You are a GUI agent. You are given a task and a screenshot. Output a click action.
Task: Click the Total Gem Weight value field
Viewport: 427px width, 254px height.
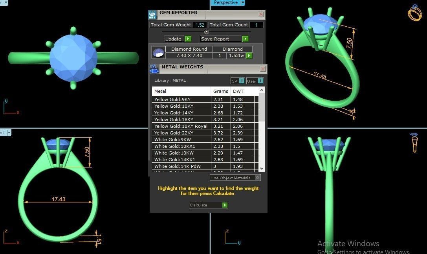click(200, 25)
